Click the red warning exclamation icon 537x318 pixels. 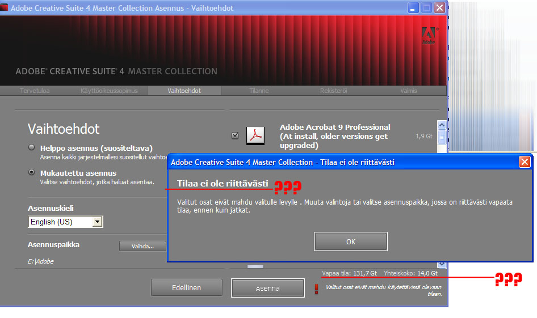(x=316, y=289)
